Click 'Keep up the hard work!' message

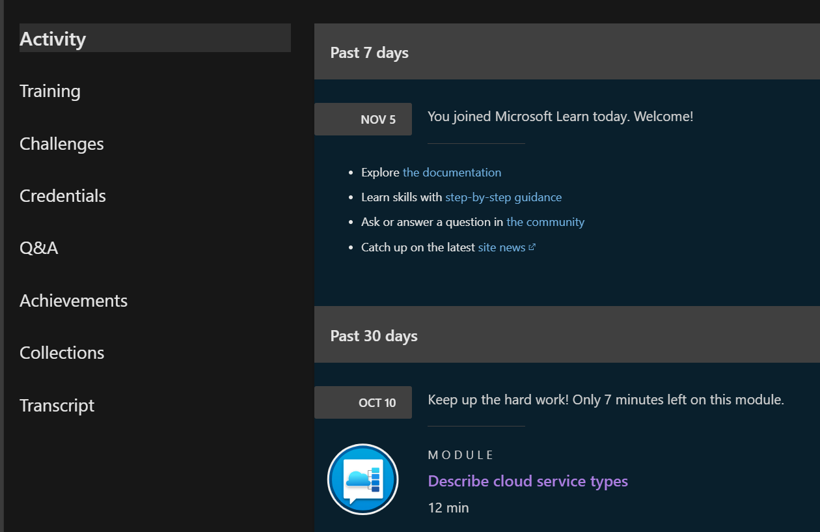tap(606, 400)
